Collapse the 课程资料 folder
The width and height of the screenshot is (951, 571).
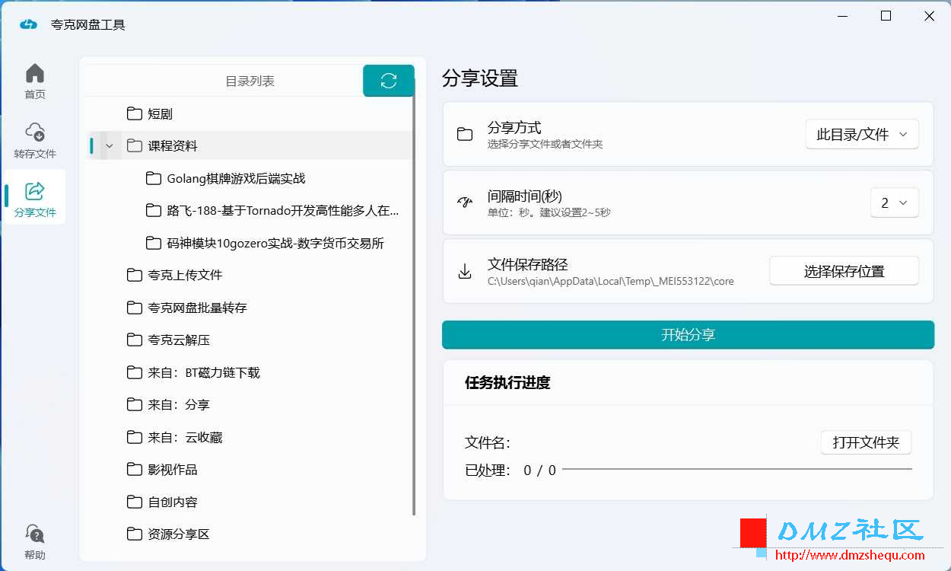[x=110, y=145]
